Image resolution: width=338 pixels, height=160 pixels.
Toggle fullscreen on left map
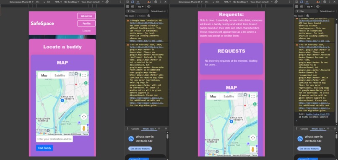pos(84,75)
